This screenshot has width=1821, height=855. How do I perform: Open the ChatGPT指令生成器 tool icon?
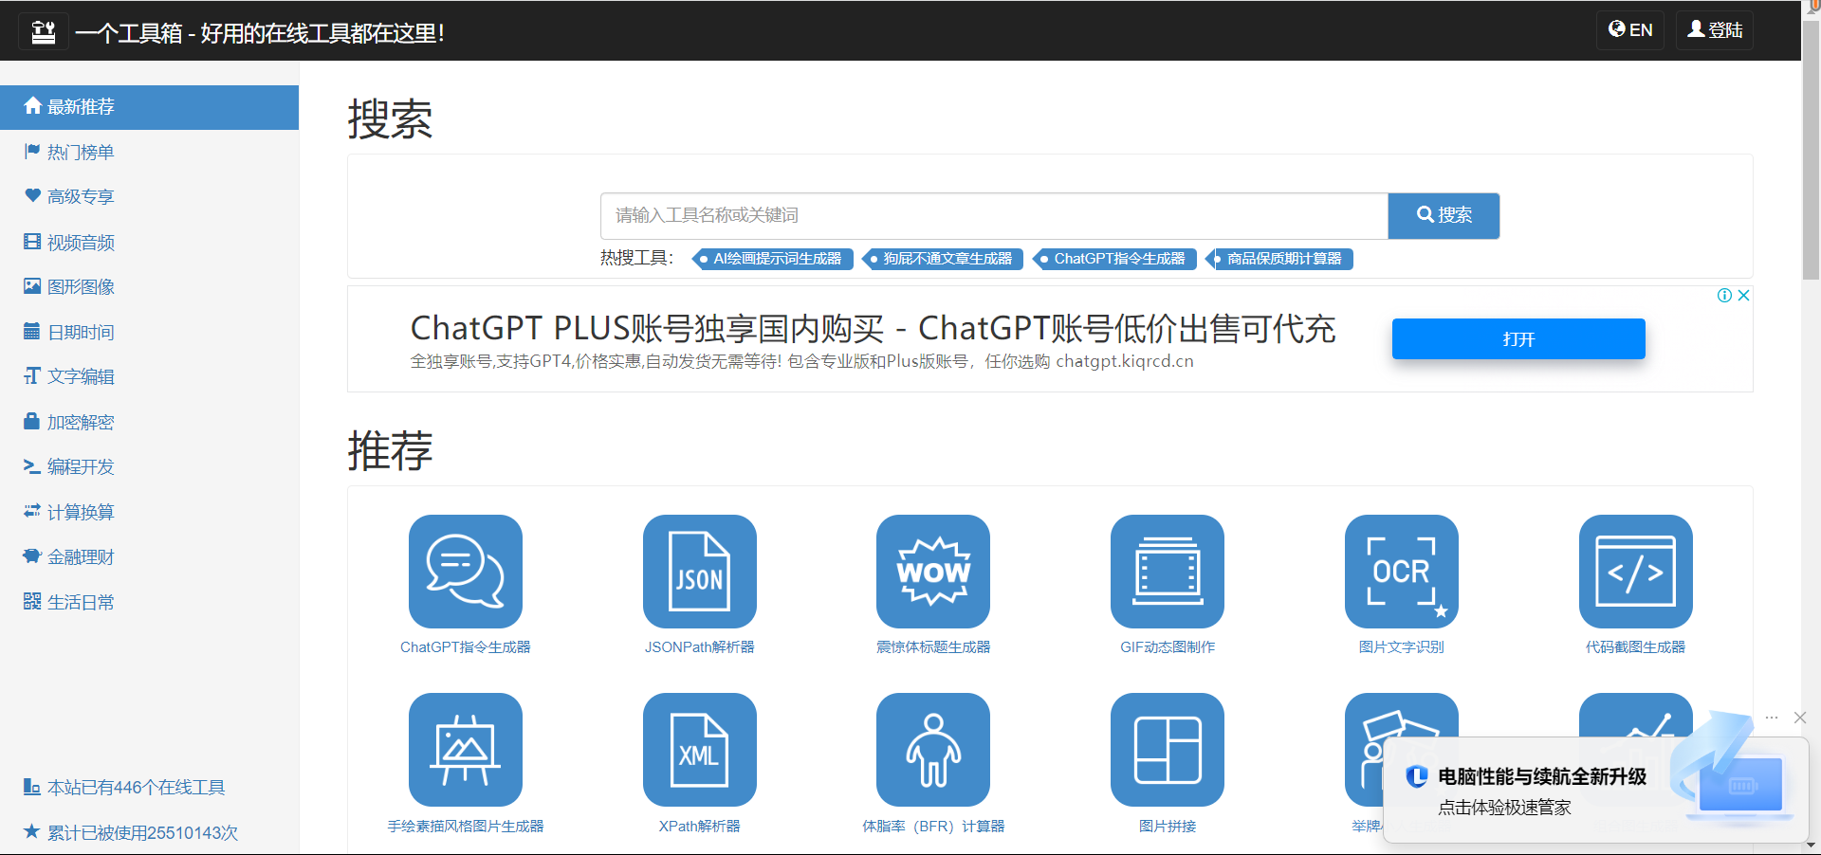(x=466, y=572)
